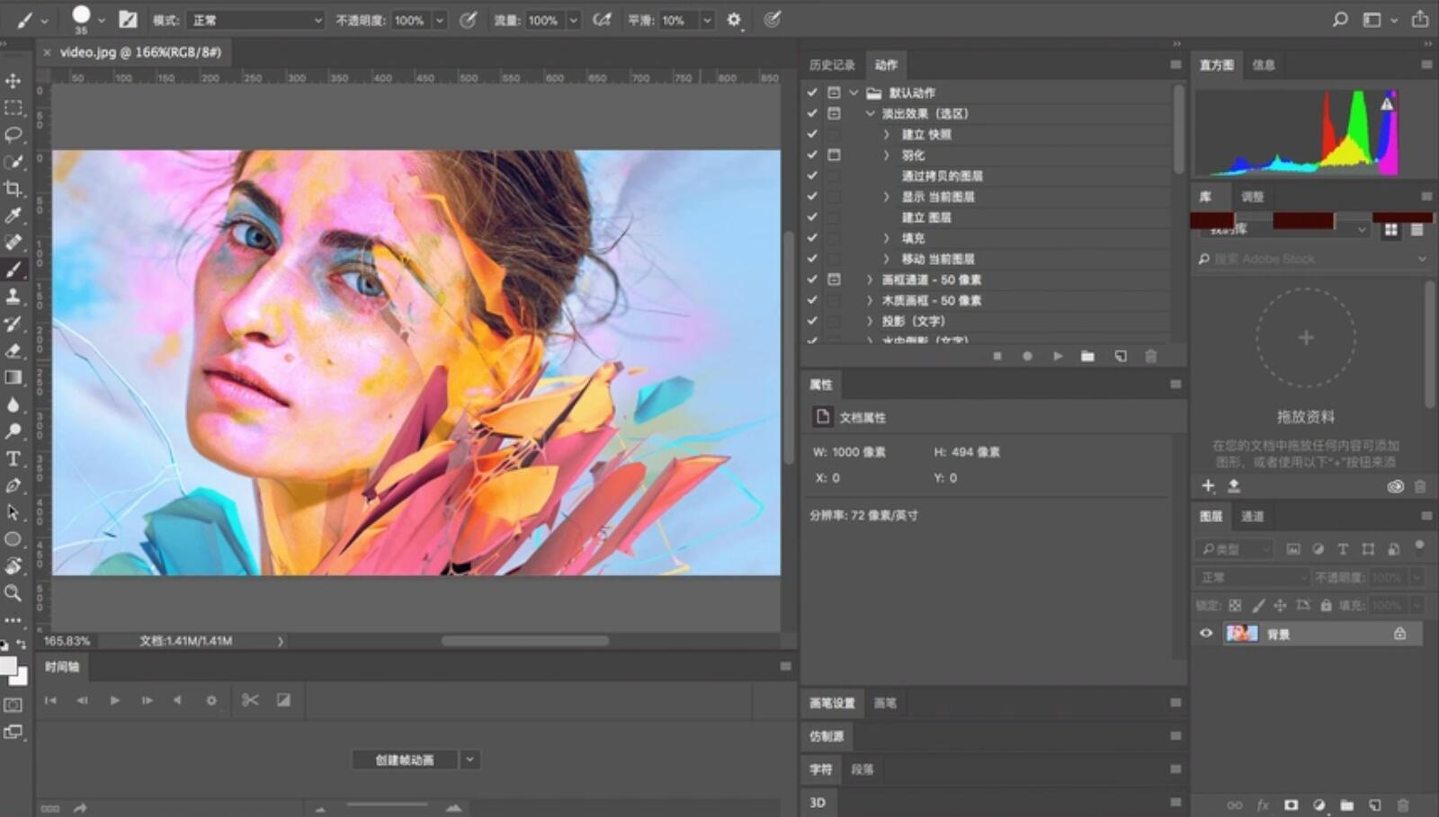The height and width of the screenshot is (817, 1439).
Task: Select the Zoom tool
Action: 13,593
